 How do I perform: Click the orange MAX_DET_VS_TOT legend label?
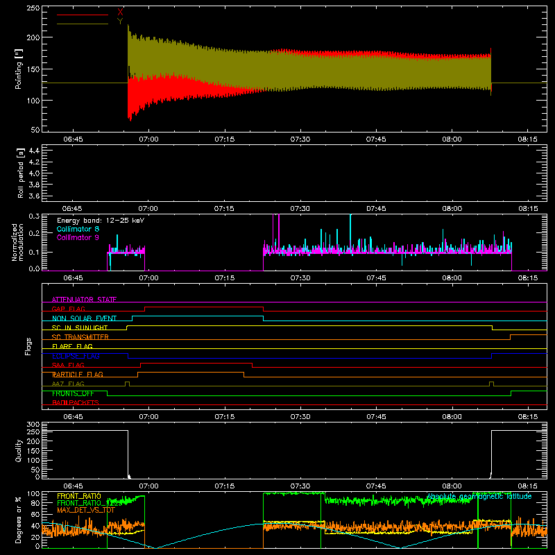click(86, 511)
